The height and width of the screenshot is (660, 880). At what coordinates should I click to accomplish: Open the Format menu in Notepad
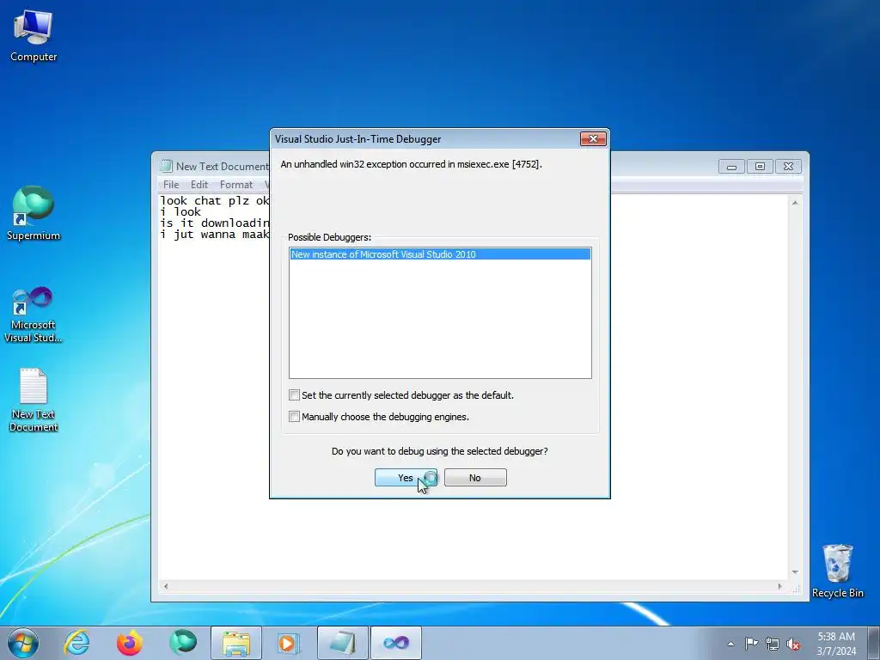[235, 185]
